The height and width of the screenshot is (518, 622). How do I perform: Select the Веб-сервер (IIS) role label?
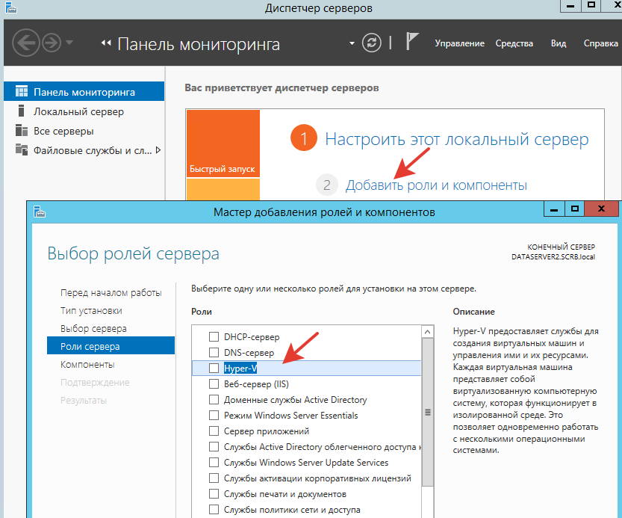point(256,383)
